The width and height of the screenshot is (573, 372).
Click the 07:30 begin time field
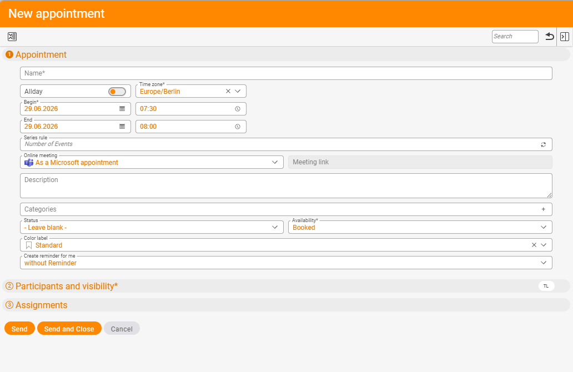click(x=191, y=109)
